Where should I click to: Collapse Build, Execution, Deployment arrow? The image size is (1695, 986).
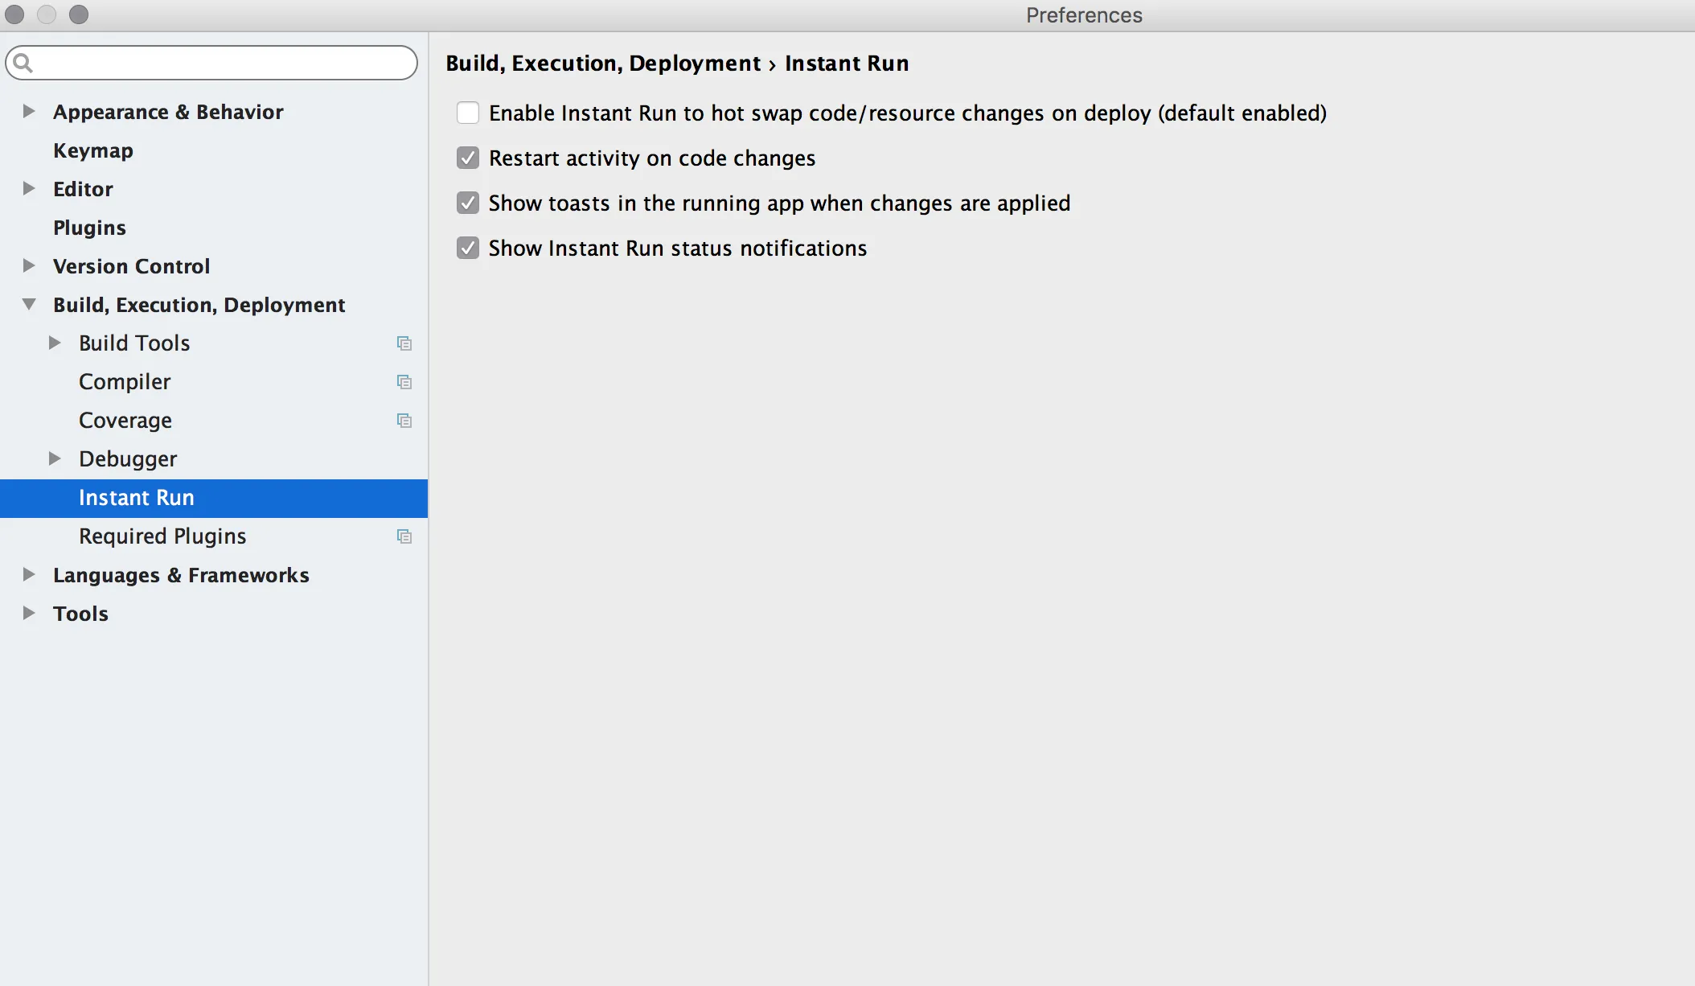29,304
